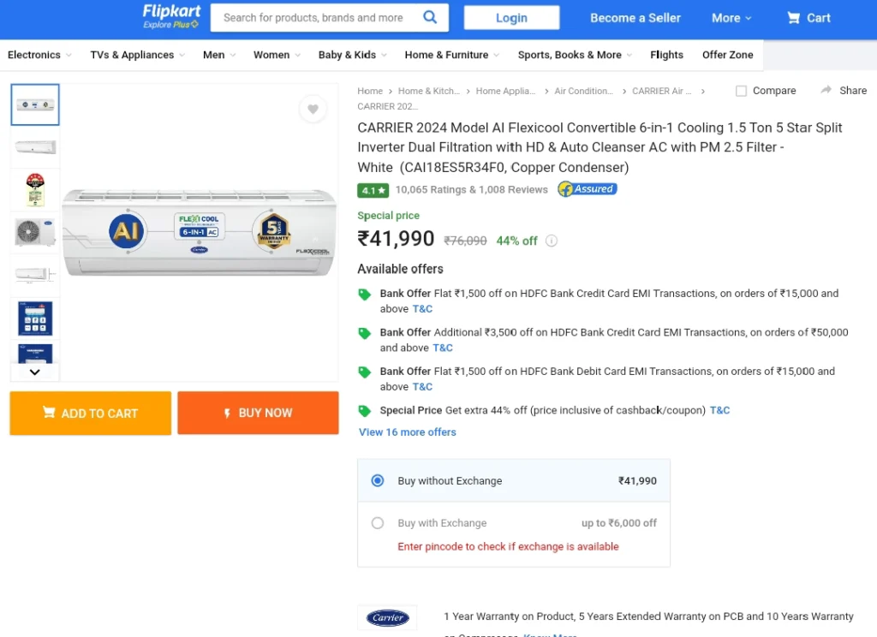Click the 44% off discount text

click(516, 241)
